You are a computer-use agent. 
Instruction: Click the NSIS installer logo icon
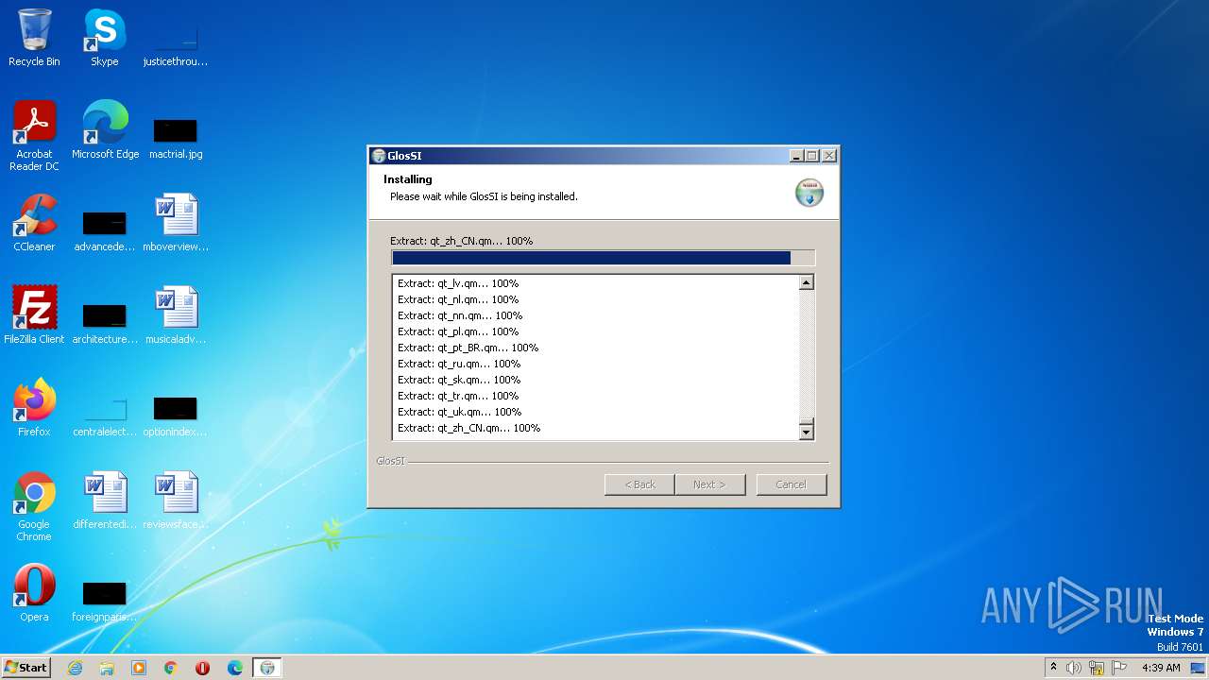[809, 192]
